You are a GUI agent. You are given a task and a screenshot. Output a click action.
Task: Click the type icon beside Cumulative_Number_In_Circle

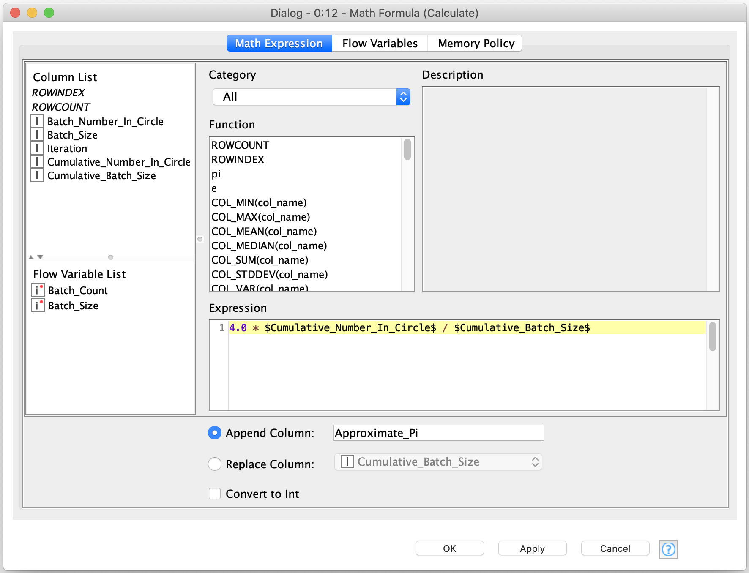[x=37, y=162]
